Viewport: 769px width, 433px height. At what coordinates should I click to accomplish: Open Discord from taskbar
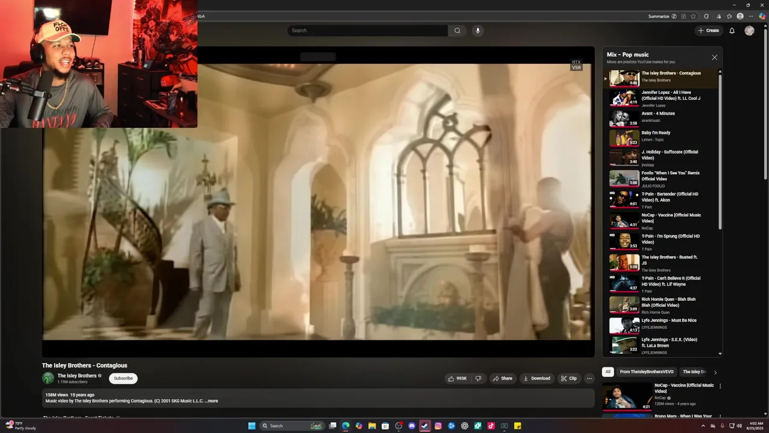coord(412,426)
